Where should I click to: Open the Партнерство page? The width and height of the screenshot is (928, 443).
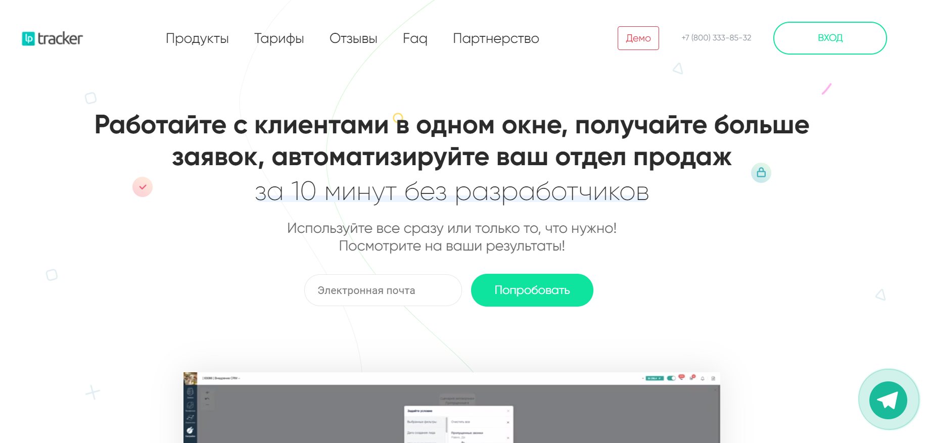(x=496, y=38)
